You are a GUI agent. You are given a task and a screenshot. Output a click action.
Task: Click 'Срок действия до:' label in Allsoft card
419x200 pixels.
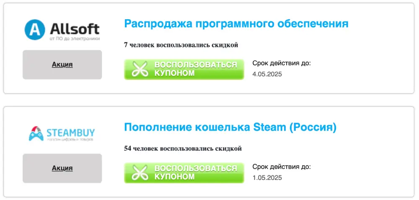[282, 64]
